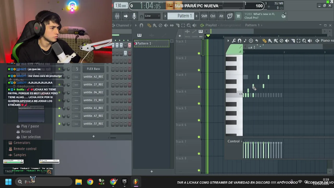Toggle Piano roll snap magnet
Viewport: 334px width, 188px height.
240,41
